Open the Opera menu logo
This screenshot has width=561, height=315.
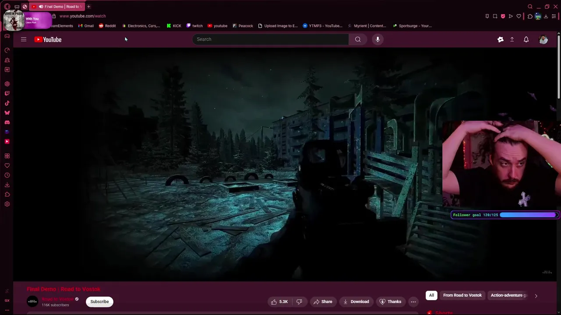[x=7, y=7]
